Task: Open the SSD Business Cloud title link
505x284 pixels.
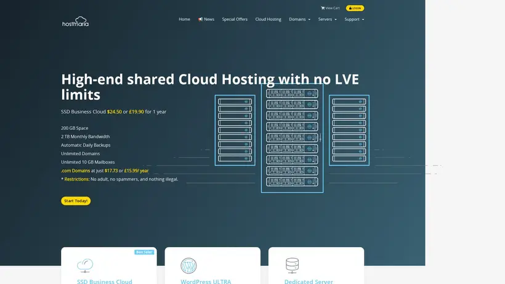Action: pos(104,282)
